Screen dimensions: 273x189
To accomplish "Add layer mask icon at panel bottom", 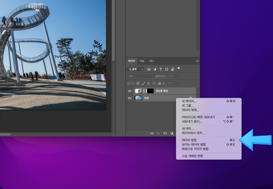I will click(x=165, y=133).
